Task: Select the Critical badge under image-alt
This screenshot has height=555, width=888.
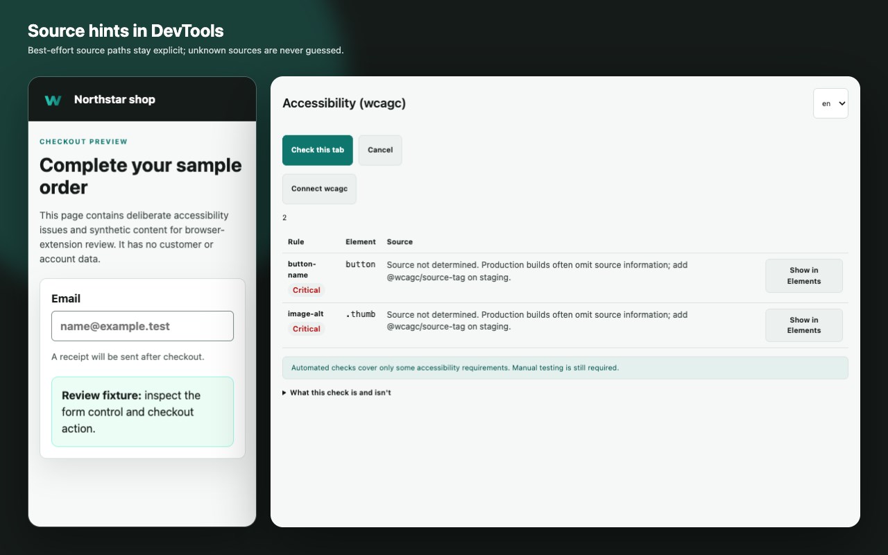Action: click(306, 329)
